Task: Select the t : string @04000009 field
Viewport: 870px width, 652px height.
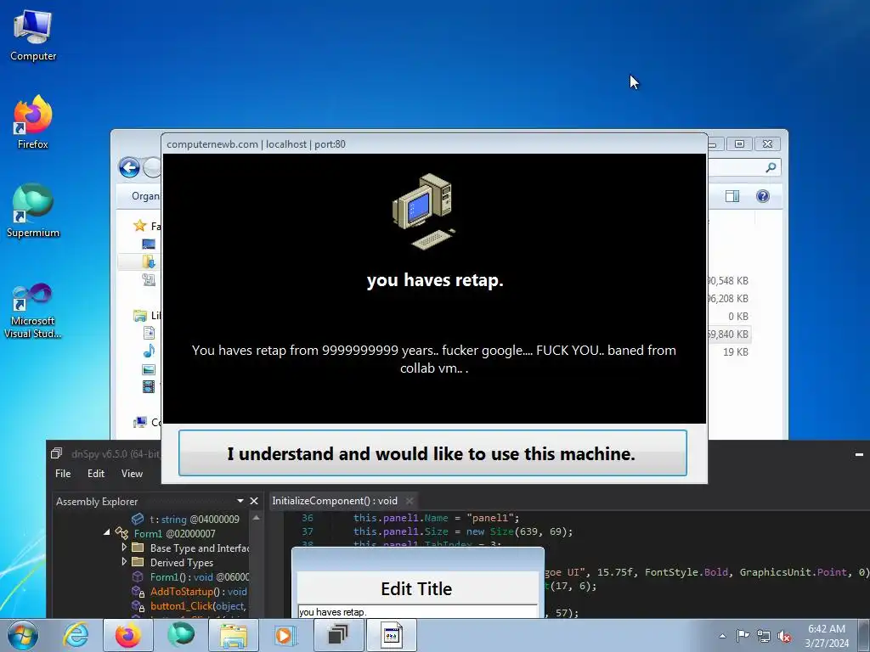Action: click(x=185, y=519)
